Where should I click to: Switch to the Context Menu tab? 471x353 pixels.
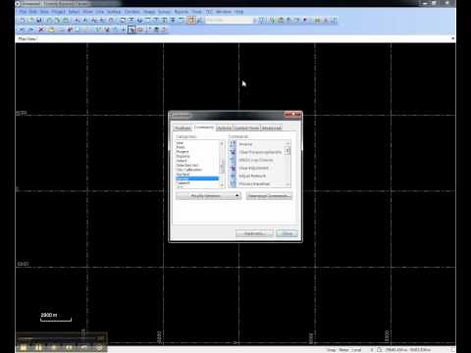[247, 127]
